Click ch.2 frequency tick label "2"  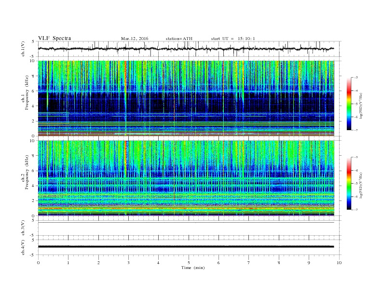[34, 201]
